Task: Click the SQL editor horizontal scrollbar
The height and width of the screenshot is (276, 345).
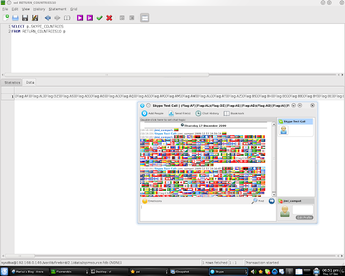Action: [x=107, y=75]
